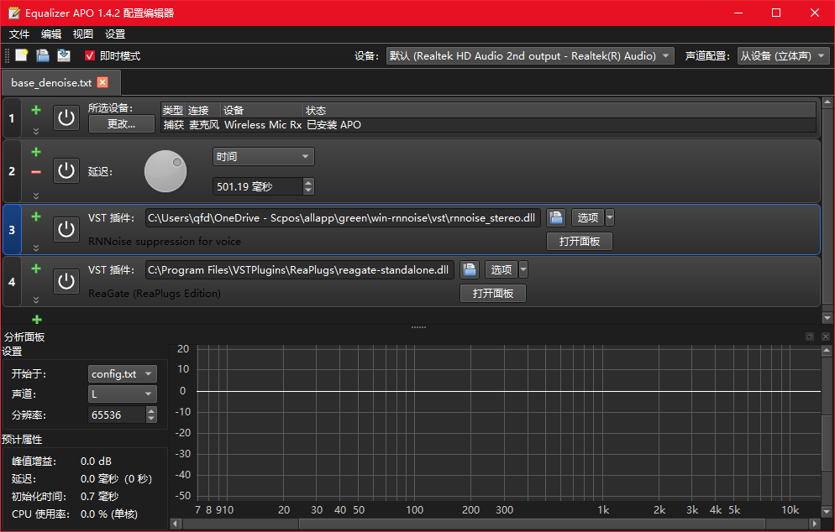Click the 501.19 毫秒 delay value field

coord(258,186)
